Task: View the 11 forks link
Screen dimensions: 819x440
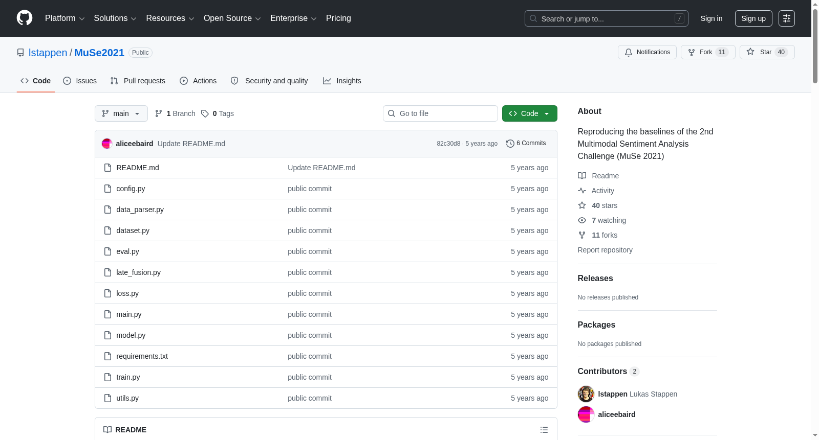Action: pyautogui.click(x=598, y=235)
